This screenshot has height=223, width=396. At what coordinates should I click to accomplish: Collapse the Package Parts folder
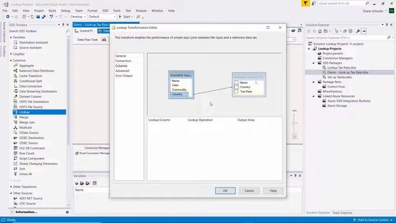[x=314, y=82]
